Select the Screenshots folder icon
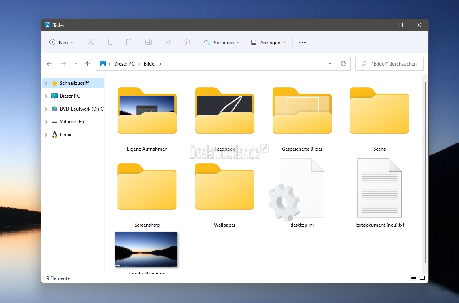 pyautogui.click(x=147, y=186)
